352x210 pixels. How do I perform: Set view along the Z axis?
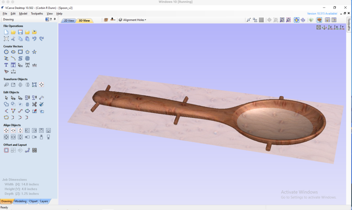click(x=330, y=27)
